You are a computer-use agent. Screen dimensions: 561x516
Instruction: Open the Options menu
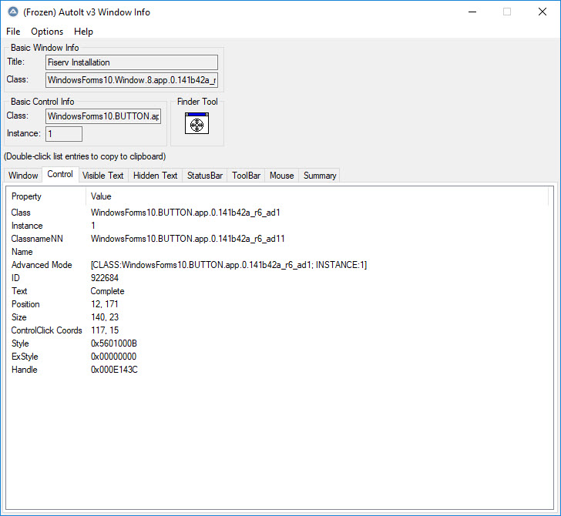pos(47,32)
